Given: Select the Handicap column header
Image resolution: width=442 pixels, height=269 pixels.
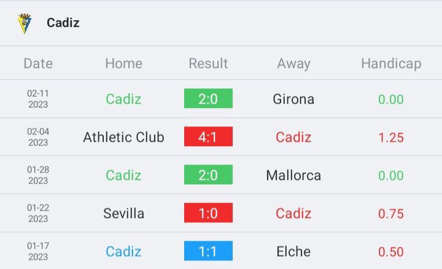Looking at the screenshot, I should pyautogui.click(x=391, y=64).
